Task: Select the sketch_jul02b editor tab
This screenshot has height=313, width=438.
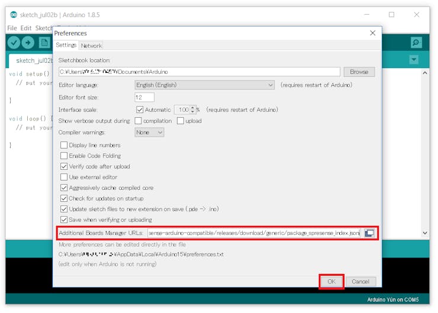Action: pos(31,60)
